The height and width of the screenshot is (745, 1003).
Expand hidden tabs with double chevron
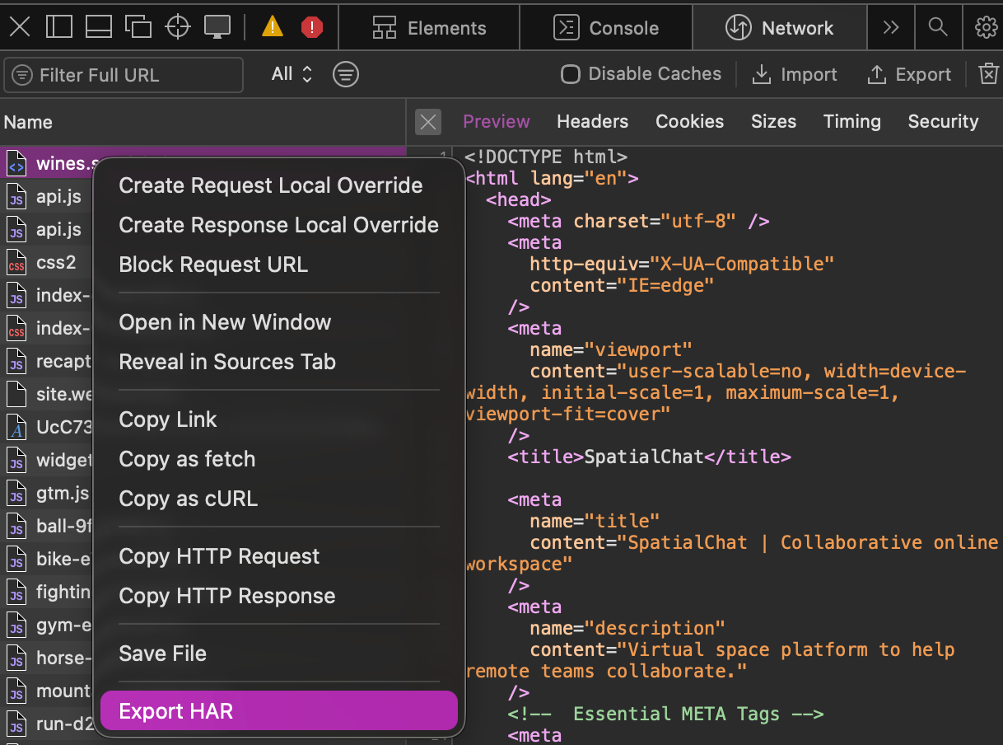pos(890,27)
